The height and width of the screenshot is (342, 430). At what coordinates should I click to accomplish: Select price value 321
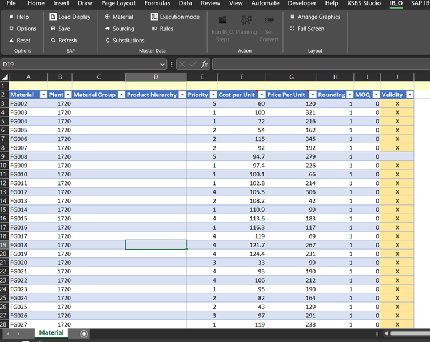point(291,112)
